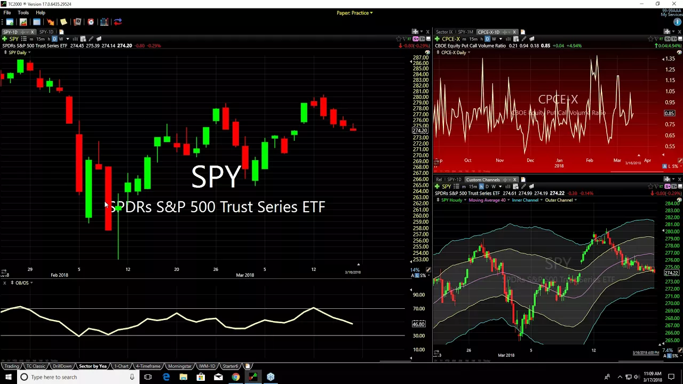Screen dimensions: 683x384
Task: Expand OB/OS indicator dropdown
Action: point(31,283)
